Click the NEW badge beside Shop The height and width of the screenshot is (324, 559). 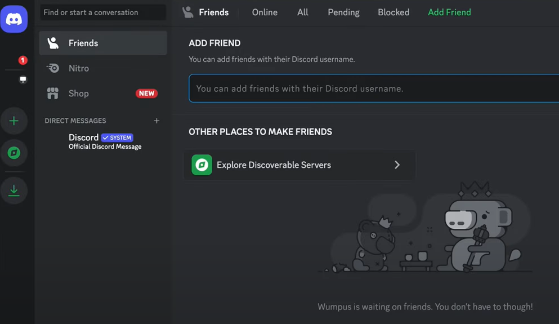(x=146, y=94)
